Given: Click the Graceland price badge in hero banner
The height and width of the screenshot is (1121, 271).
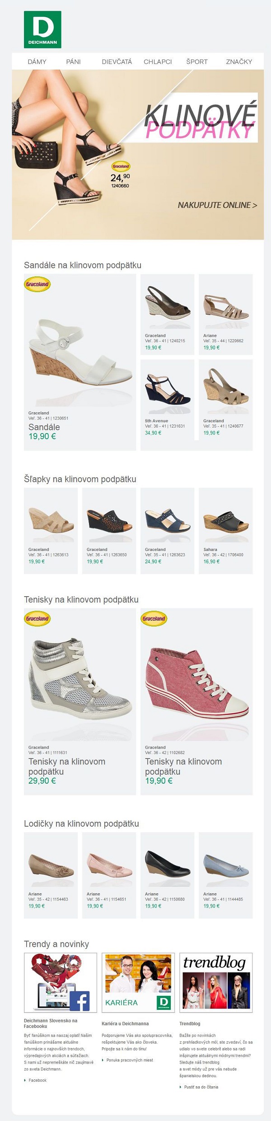Looking at the screenshot, I should (121, 166).
